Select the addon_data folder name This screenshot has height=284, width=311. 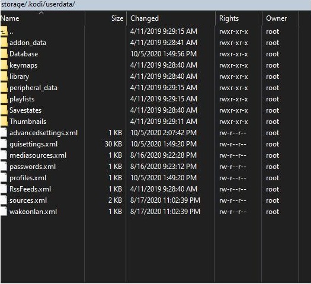coord(28,43)
